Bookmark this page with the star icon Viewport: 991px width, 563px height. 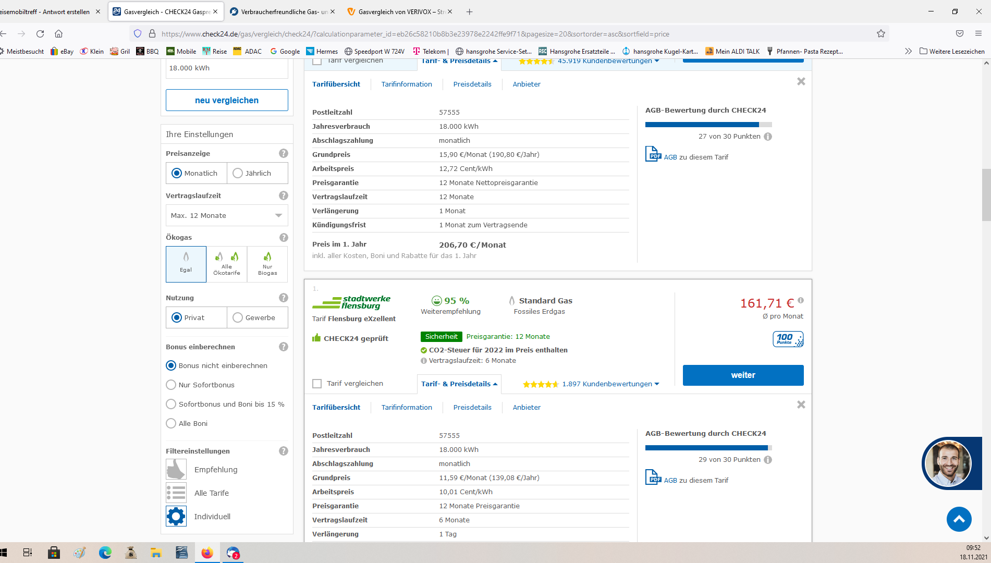click(881, 34)
